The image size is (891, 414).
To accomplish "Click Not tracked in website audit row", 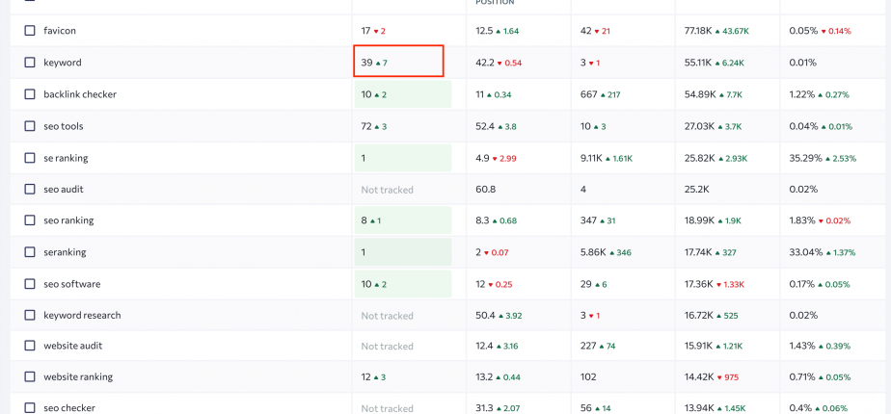I will 387,346.
